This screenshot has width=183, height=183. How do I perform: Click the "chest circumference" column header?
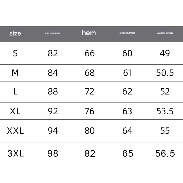pyautogui.click(x=52, y=33)
